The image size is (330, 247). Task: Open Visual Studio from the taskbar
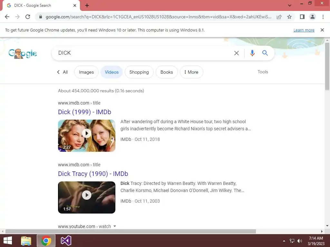click(x=66, y=241)
